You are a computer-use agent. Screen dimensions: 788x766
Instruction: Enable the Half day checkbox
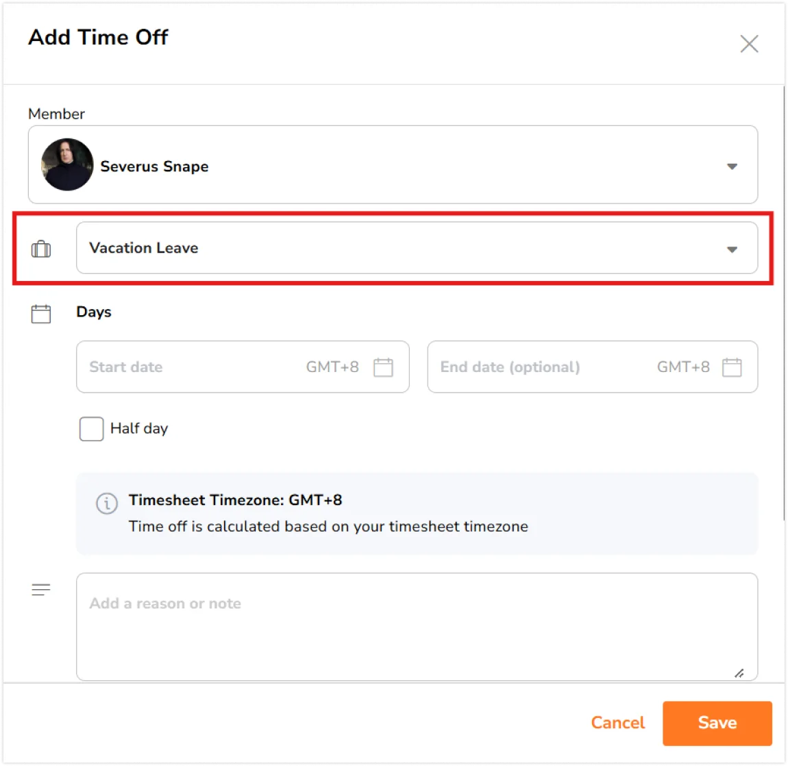[x=92, y=429]
